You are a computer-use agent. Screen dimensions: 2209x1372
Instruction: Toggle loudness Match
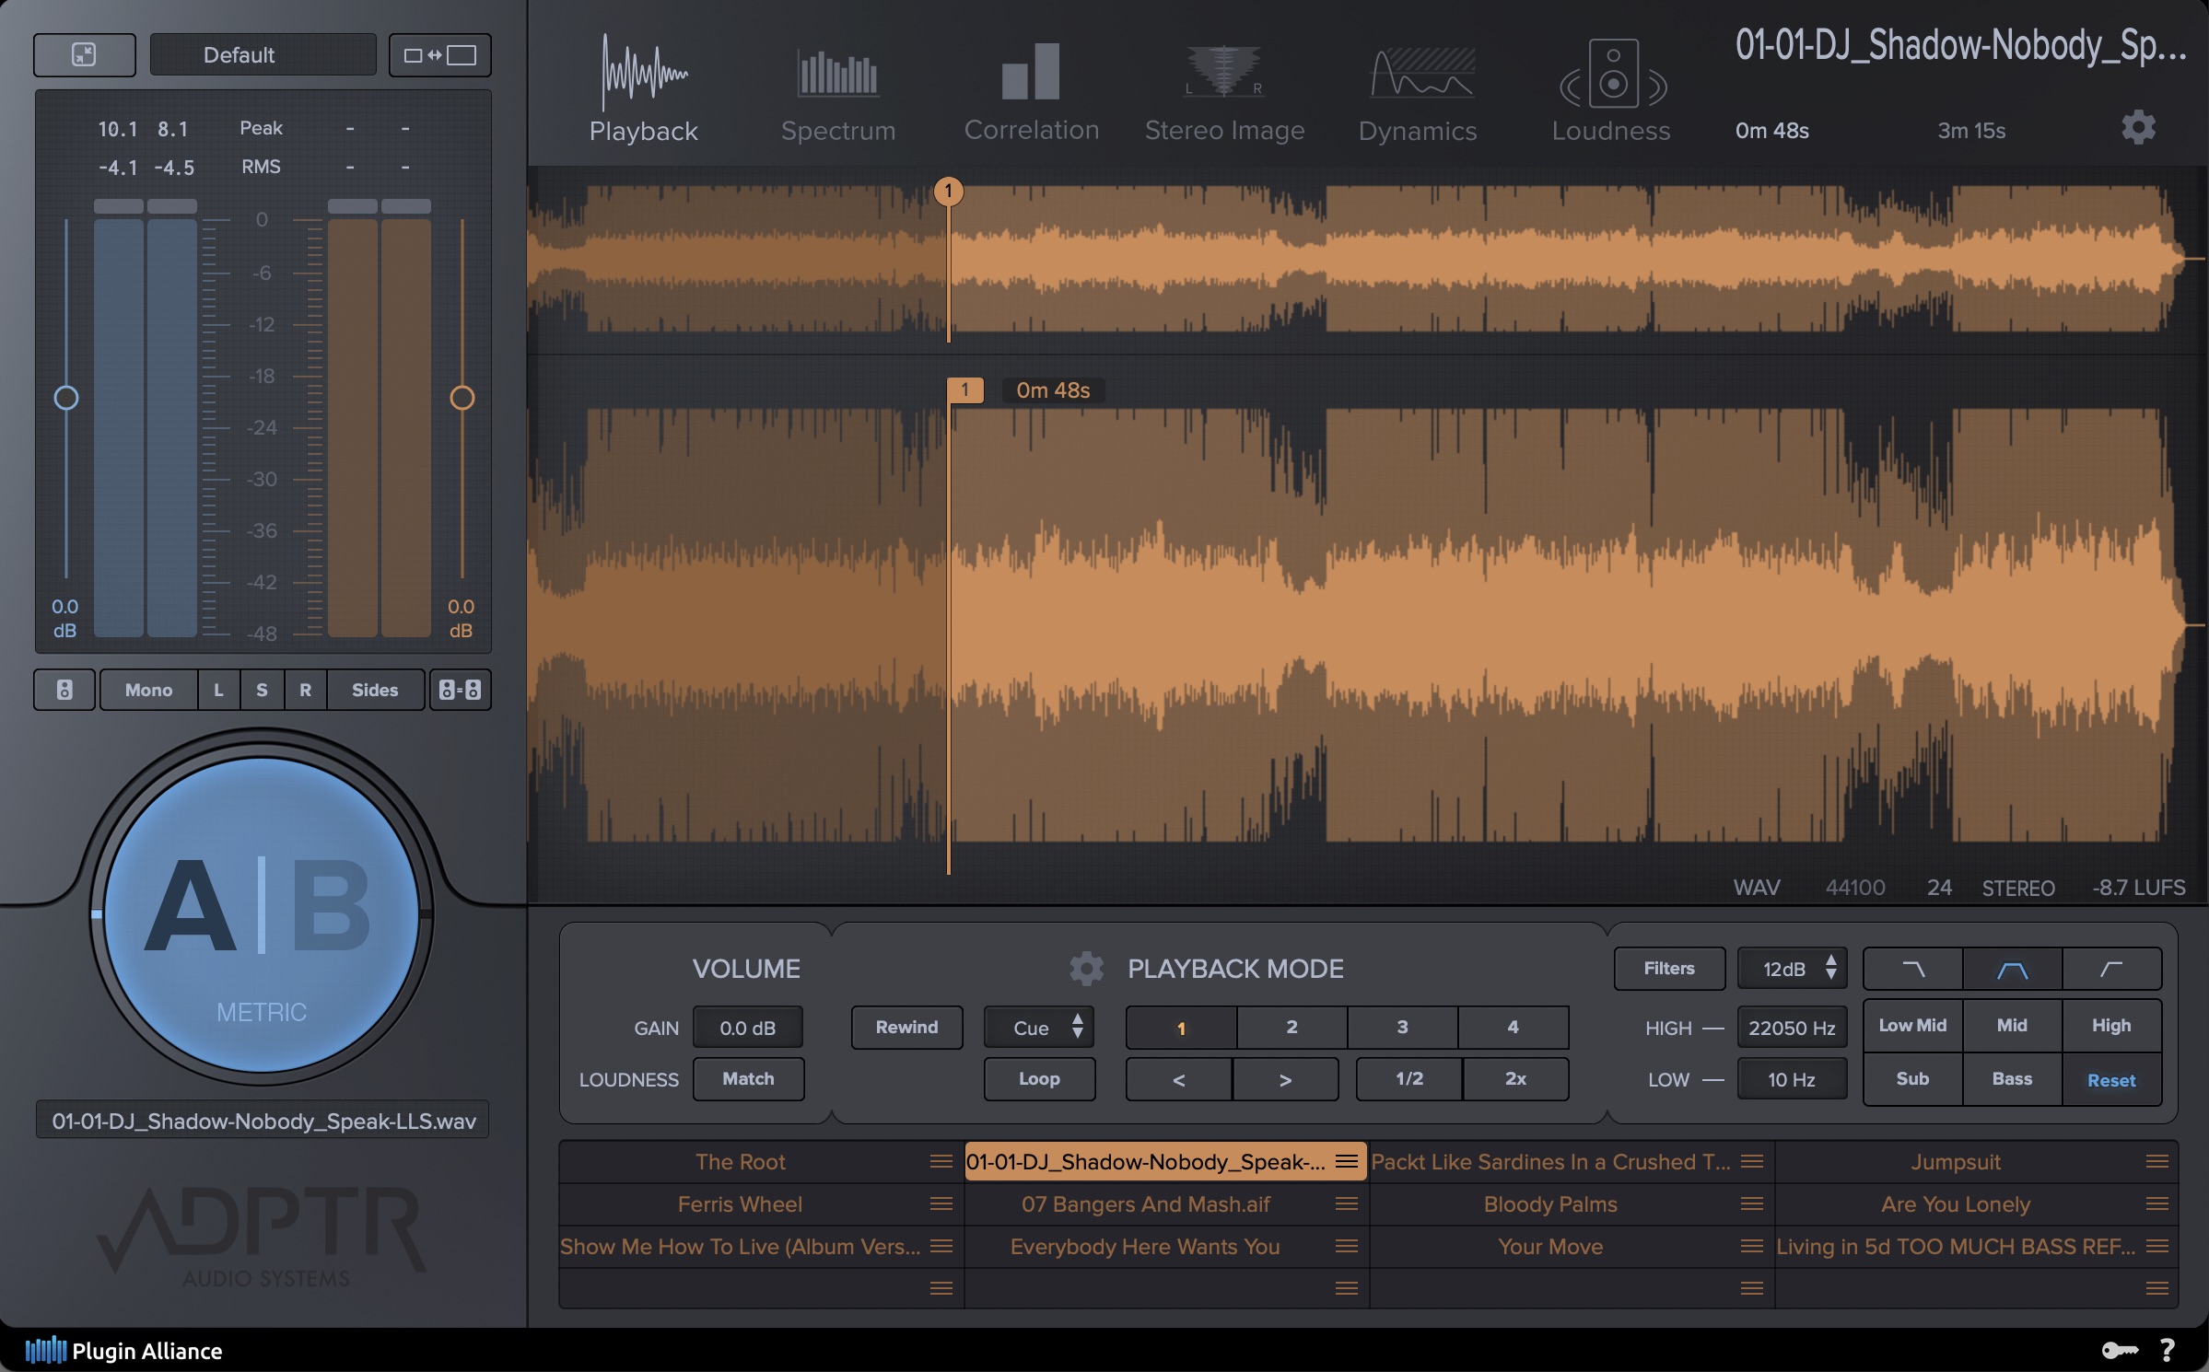(748, 1079)
